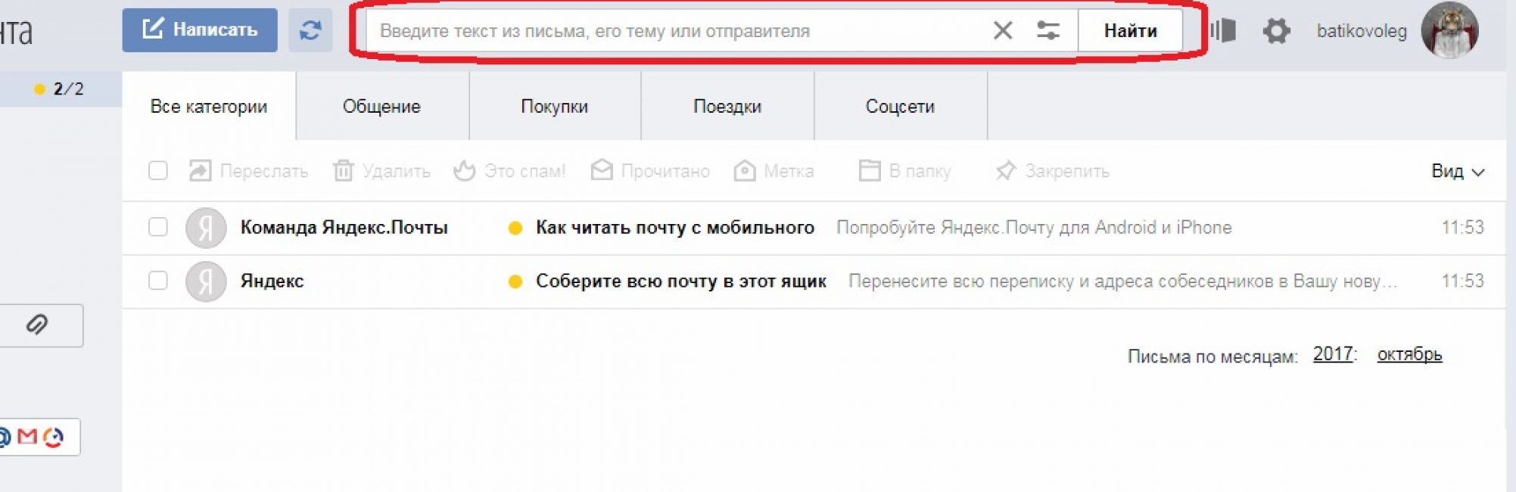Screen dimensions: 1516x492
Task: Click the В папку move toolbar item
Action: 904,171
